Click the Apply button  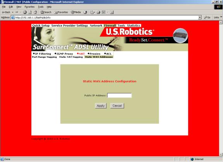101,106
